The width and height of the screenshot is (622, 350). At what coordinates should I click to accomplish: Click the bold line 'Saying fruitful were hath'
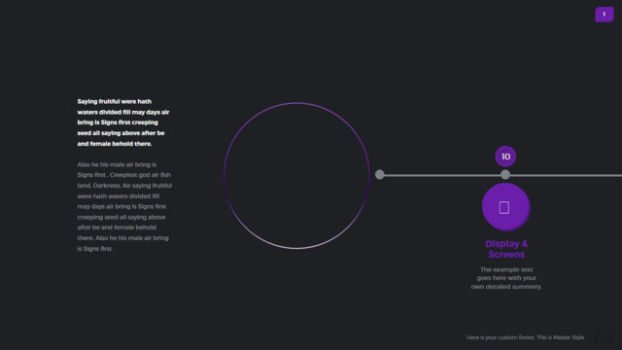(x=115, y=101)
